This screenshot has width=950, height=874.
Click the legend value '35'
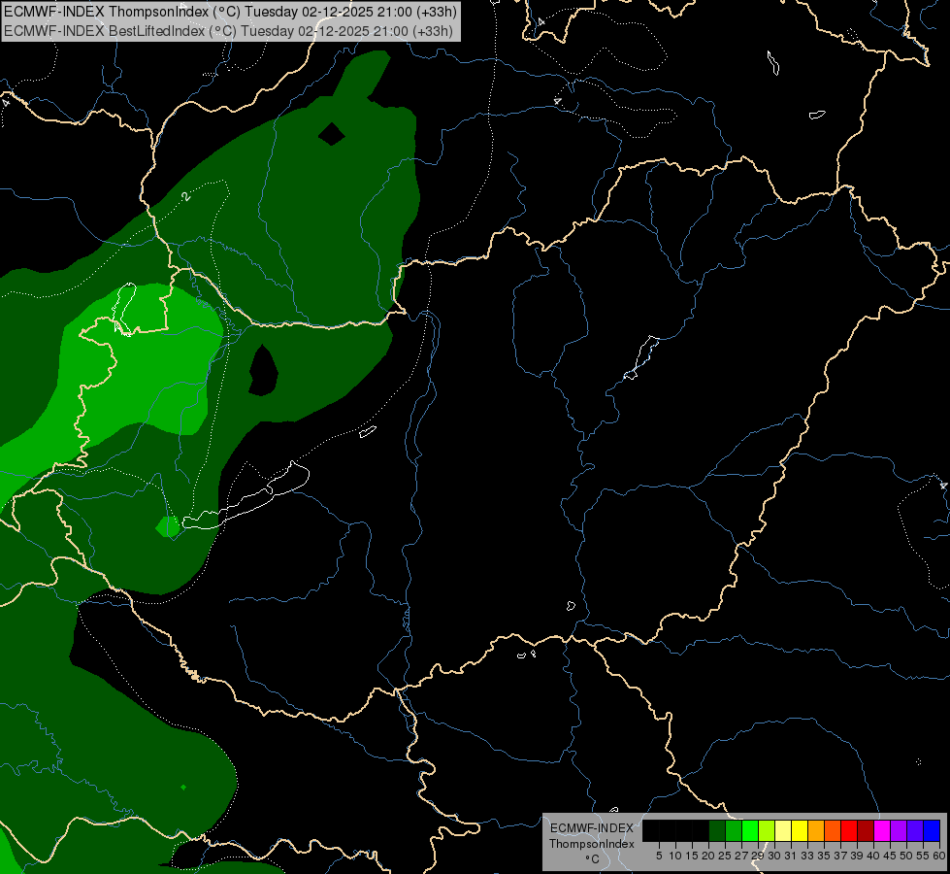[824, 856]
